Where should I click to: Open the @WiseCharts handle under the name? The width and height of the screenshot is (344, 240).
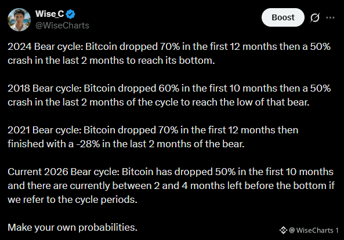[x=62, y=26]
